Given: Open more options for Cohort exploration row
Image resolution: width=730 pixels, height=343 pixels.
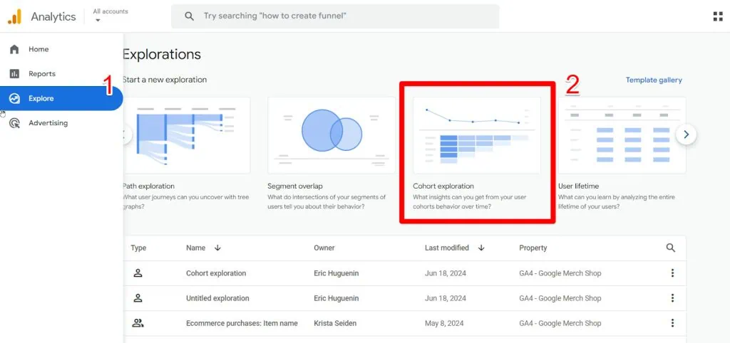Looking at the screenshot, I should point(672,273).
